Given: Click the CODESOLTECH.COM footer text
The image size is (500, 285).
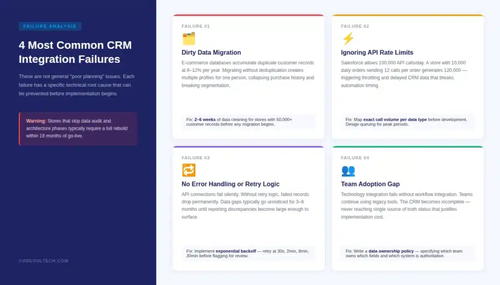Looking at the screenshot, I should [x=43, y=261].
